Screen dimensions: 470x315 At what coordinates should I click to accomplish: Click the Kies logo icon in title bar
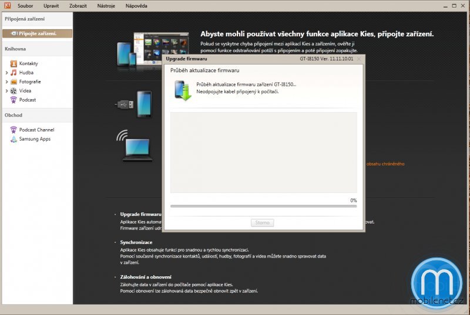tap(6, 6)
